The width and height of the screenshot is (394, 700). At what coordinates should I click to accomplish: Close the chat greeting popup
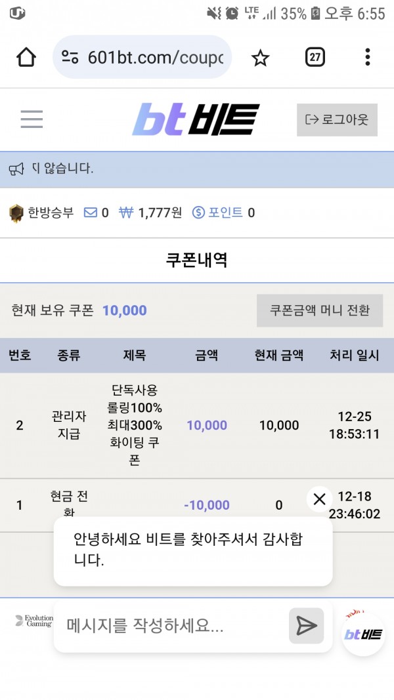click(x=319, y=499)
